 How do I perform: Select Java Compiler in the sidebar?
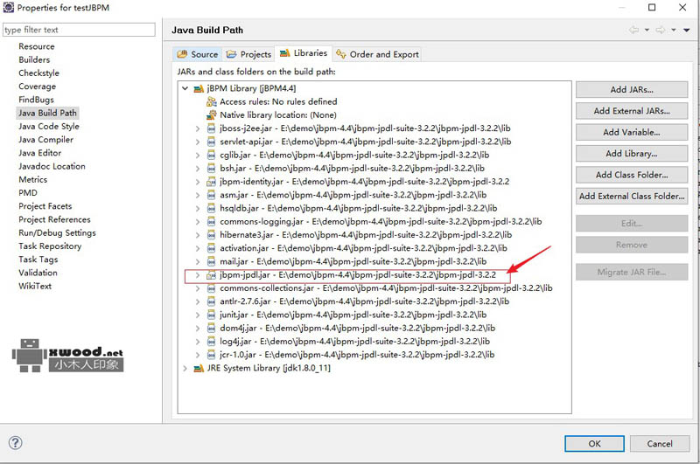pyautogui.click(x=46, y=140)
